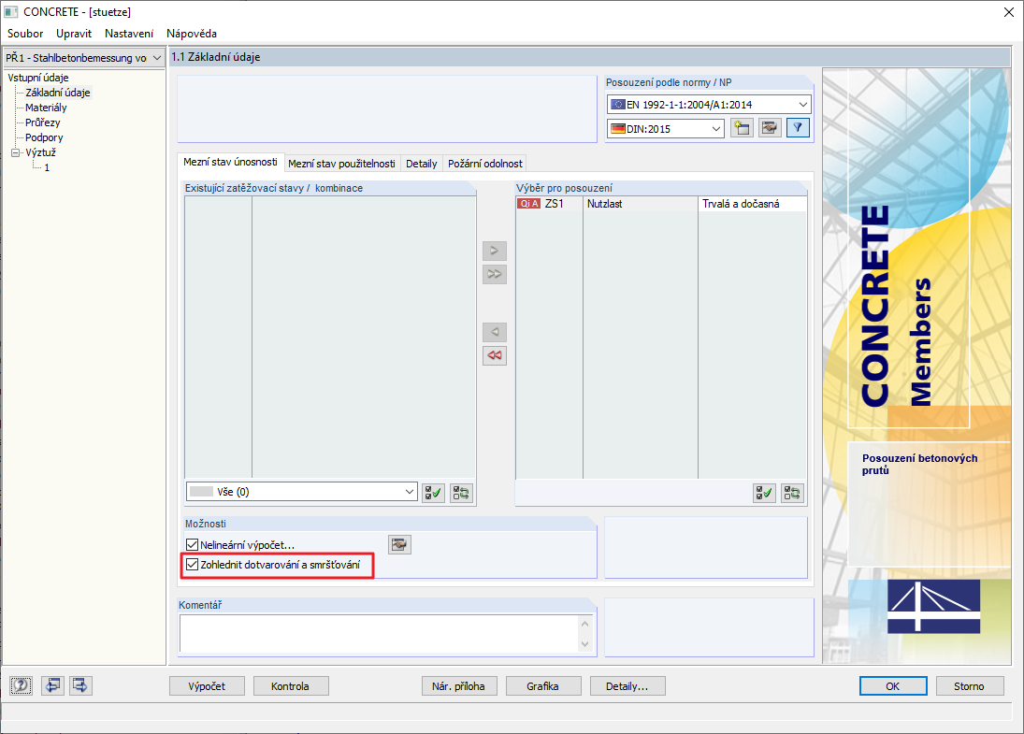
Task: Click the Qi A category badge of ZS1
Action: [529, 204]
